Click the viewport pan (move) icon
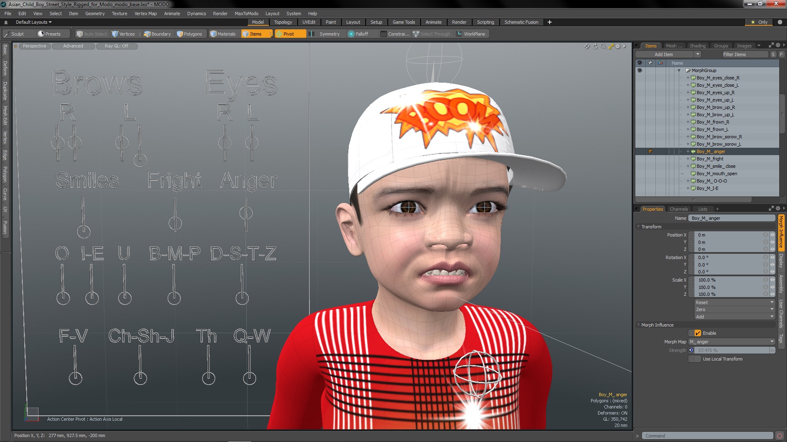787x442 pixels. pos(587,46)
